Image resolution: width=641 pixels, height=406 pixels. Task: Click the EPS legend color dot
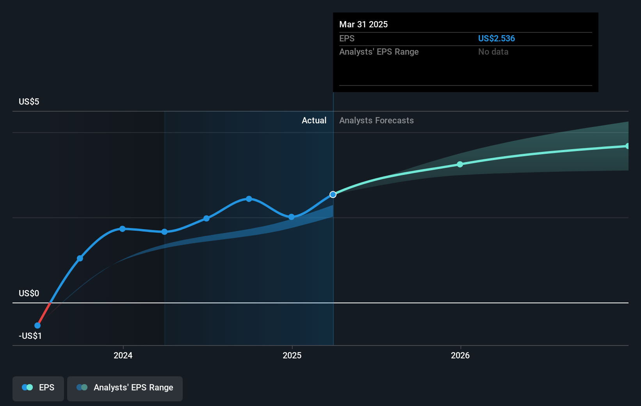[x=26, y=387]
